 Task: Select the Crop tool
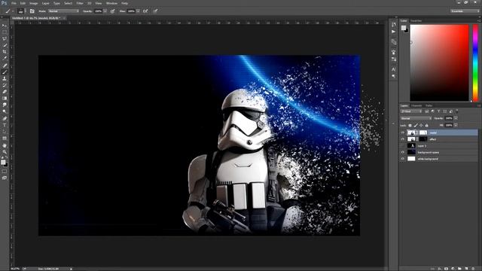point(5,52)
